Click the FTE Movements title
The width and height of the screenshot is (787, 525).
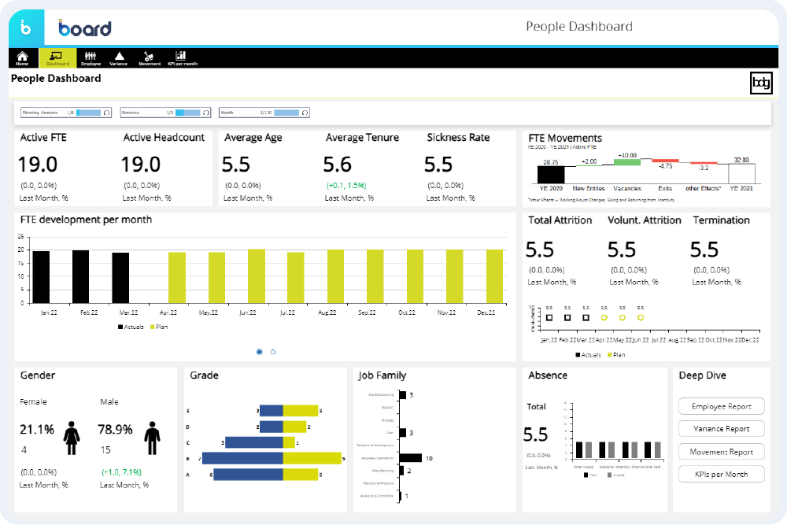pos(565,138)
